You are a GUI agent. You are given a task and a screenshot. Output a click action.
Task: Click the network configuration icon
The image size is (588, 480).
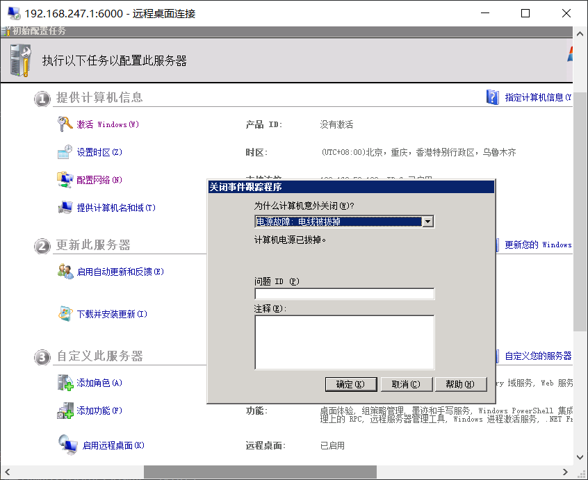(x=65, y=179)
